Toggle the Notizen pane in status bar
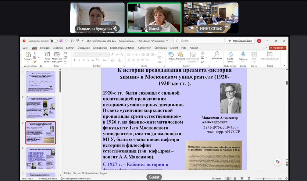Image resolution: width=307 pixels, height=181 pixels. (216, 179)
